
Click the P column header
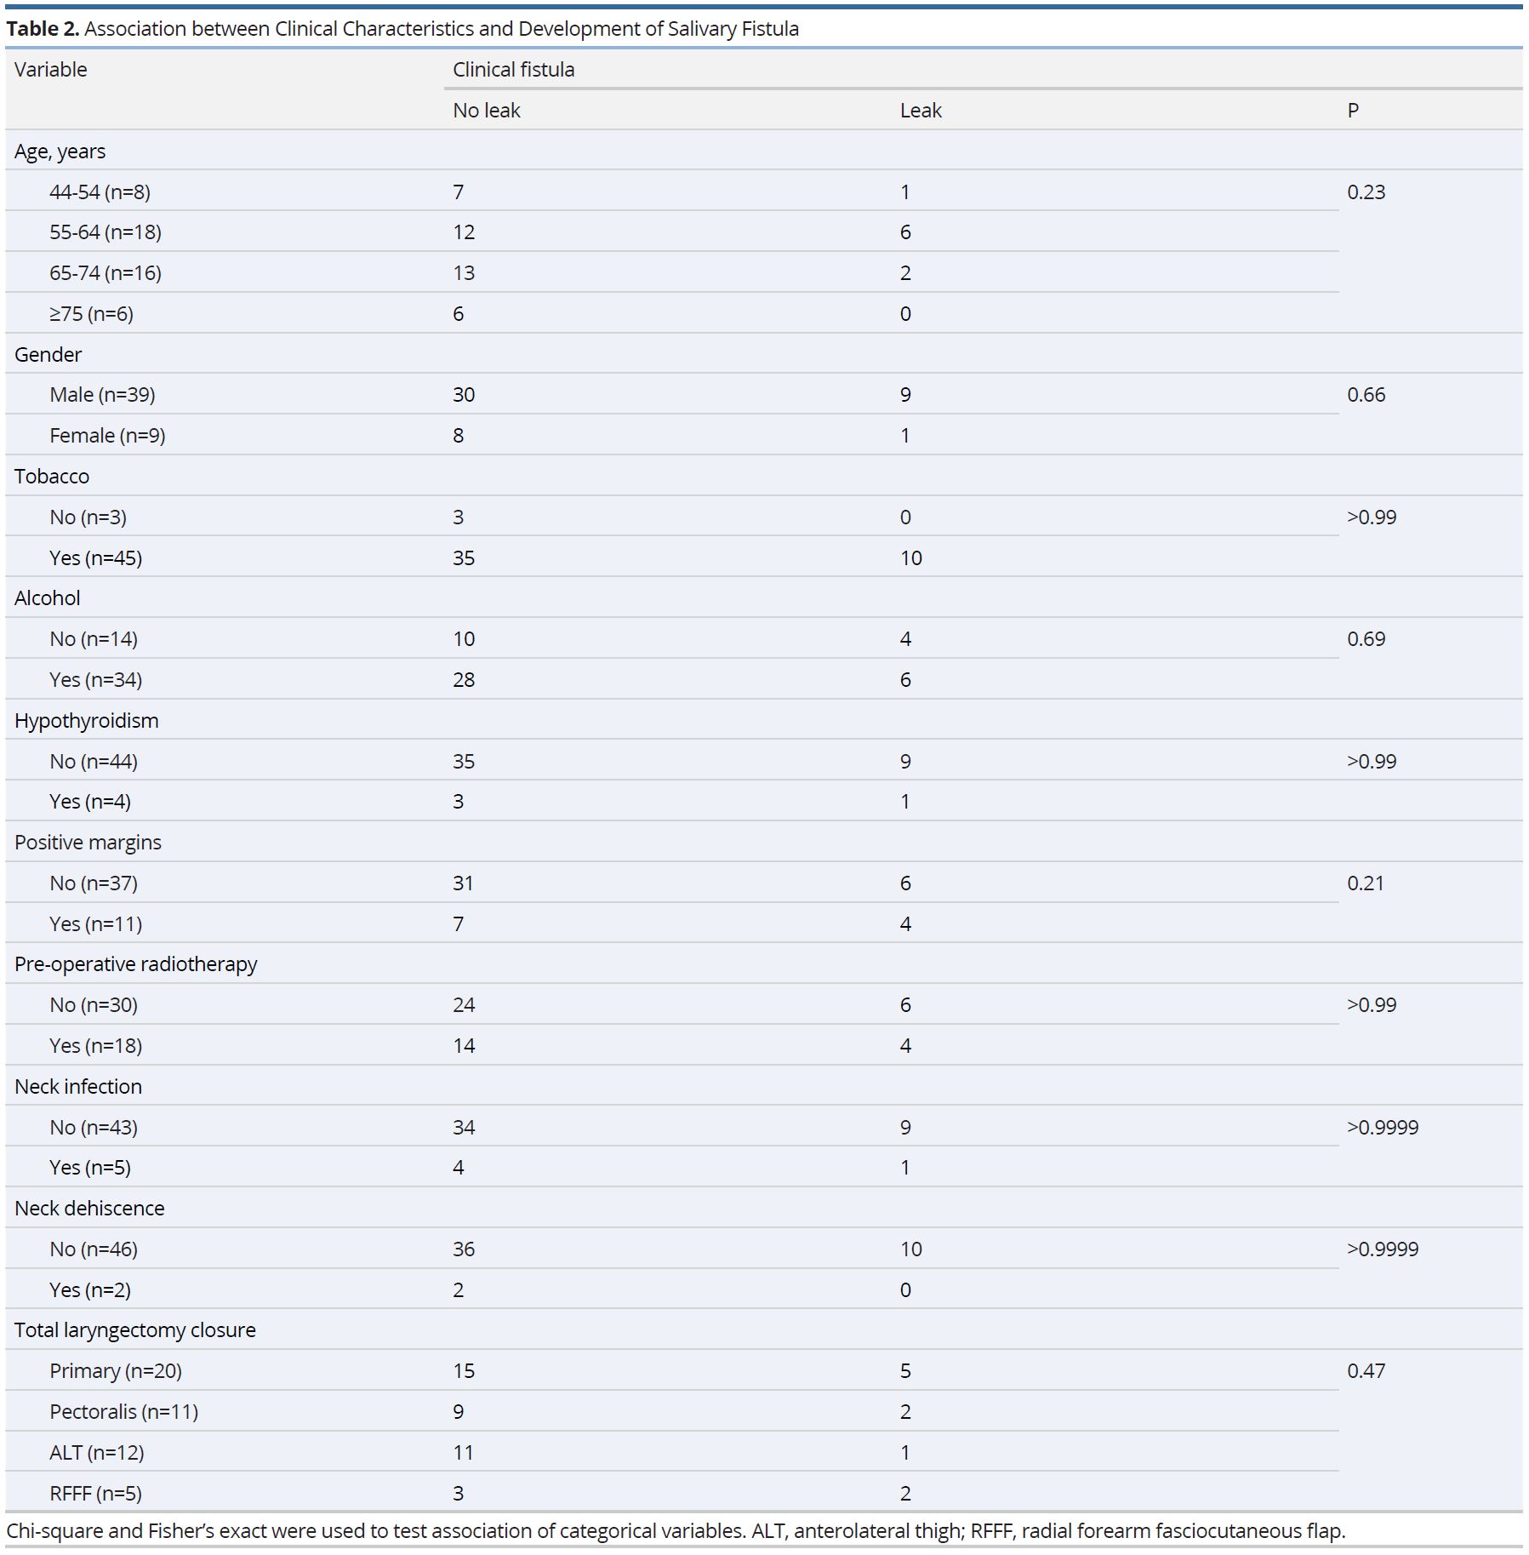tap(1353, 110)
